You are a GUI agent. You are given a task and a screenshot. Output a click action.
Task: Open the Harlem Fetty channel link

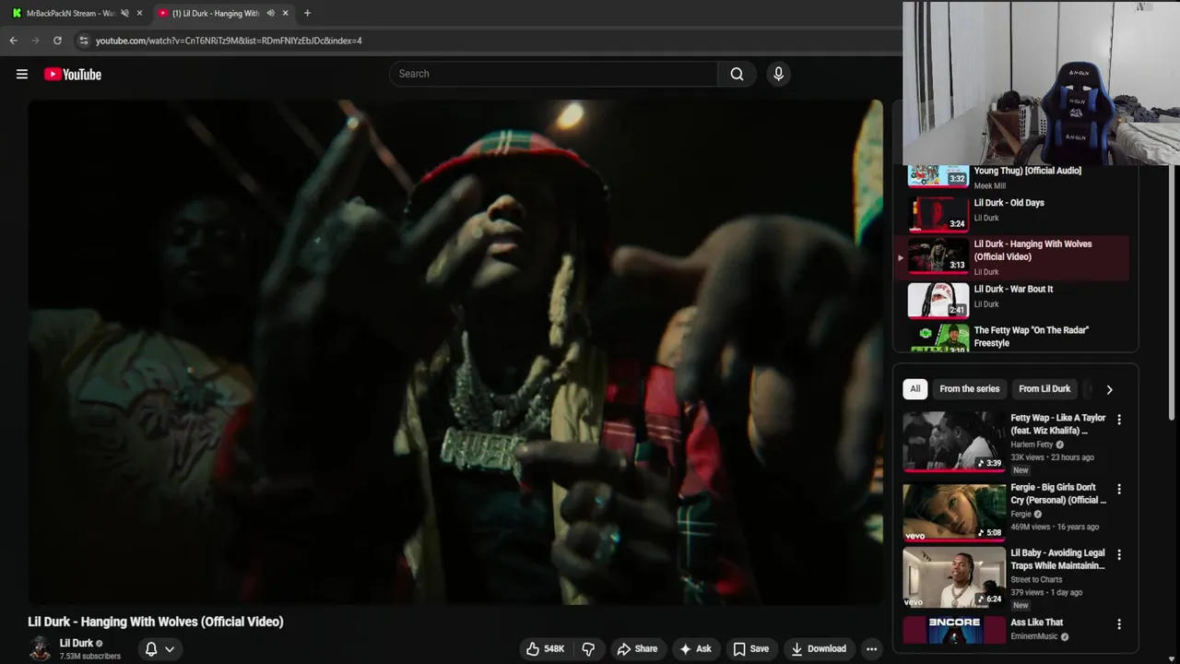coord(1032,445)
